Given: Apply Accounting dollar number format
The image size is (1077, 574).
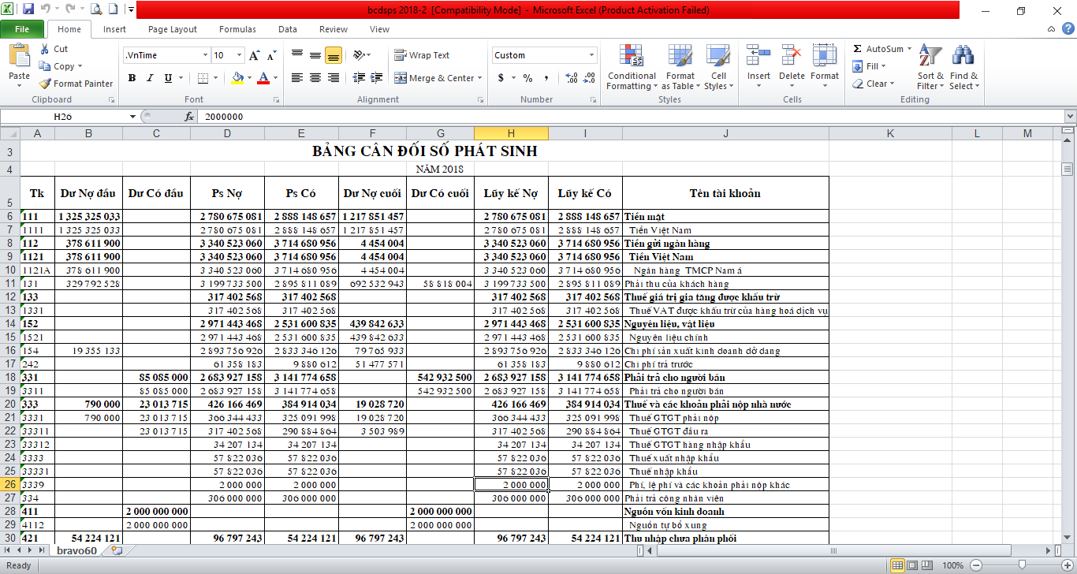Looking at the screenshot, I should point(501,78).
